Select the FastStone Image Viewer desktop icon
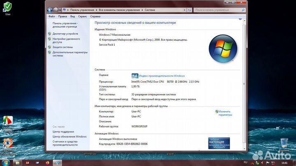Screen dimensions: 296x166 (x=8, y=147)
